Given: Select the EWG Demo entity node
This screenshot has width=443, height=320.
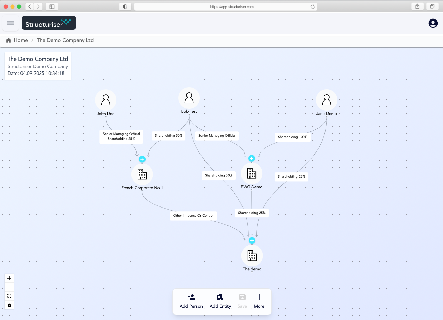Looking at the screenshot, I should coord(252,173).
